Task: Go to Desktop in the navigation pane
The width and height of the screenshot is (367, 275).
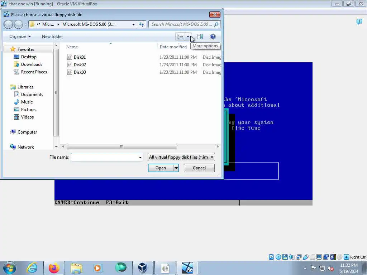Action: click(29, 57)
